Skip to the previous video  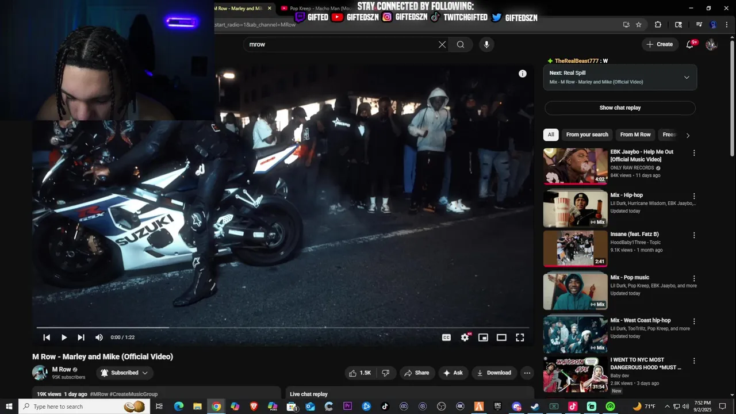[x=47, y=338]
